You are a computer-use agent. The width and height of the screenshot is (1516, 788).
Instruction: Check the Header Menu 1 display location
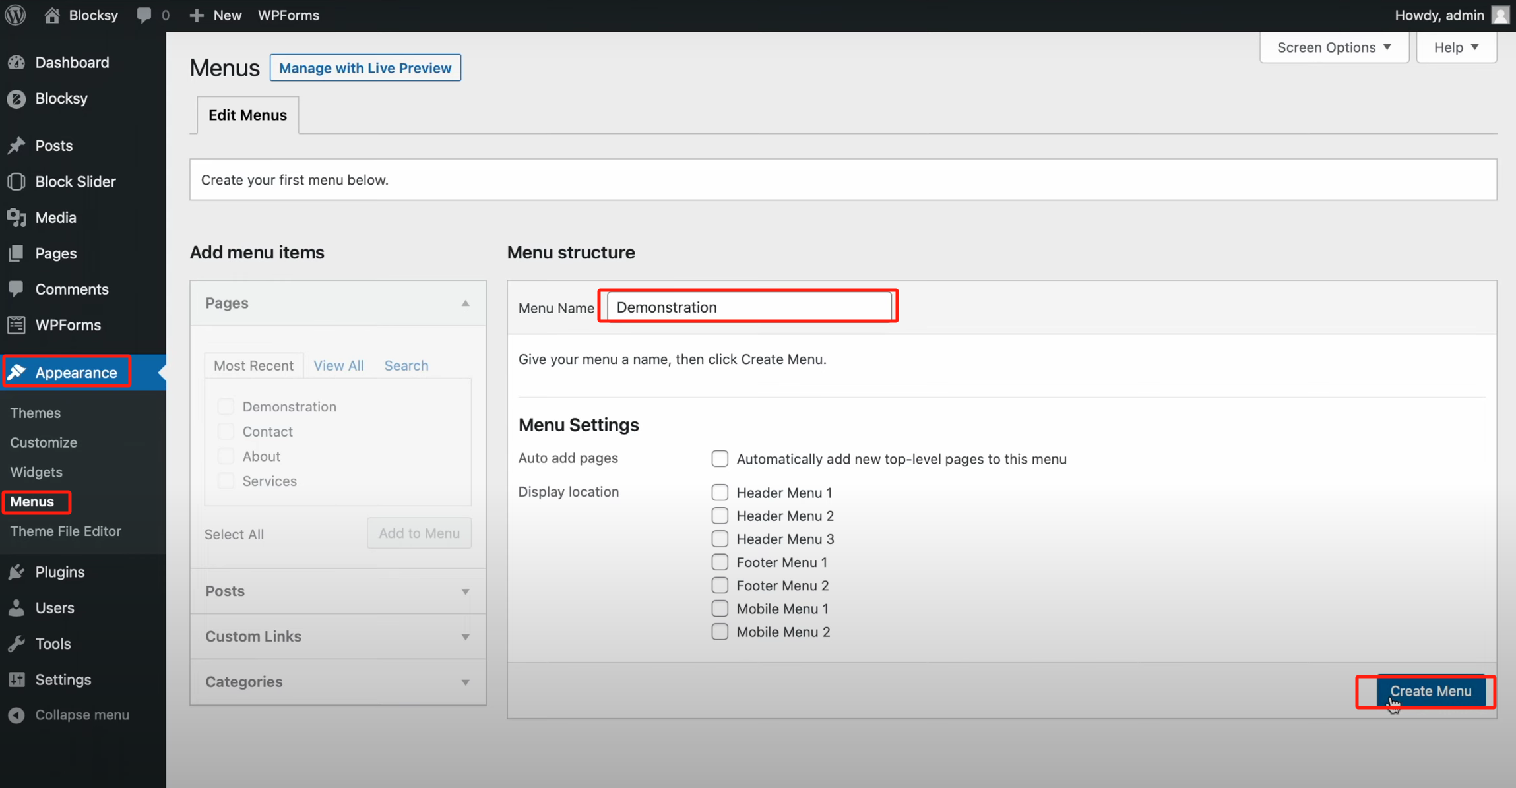point(720,493)
